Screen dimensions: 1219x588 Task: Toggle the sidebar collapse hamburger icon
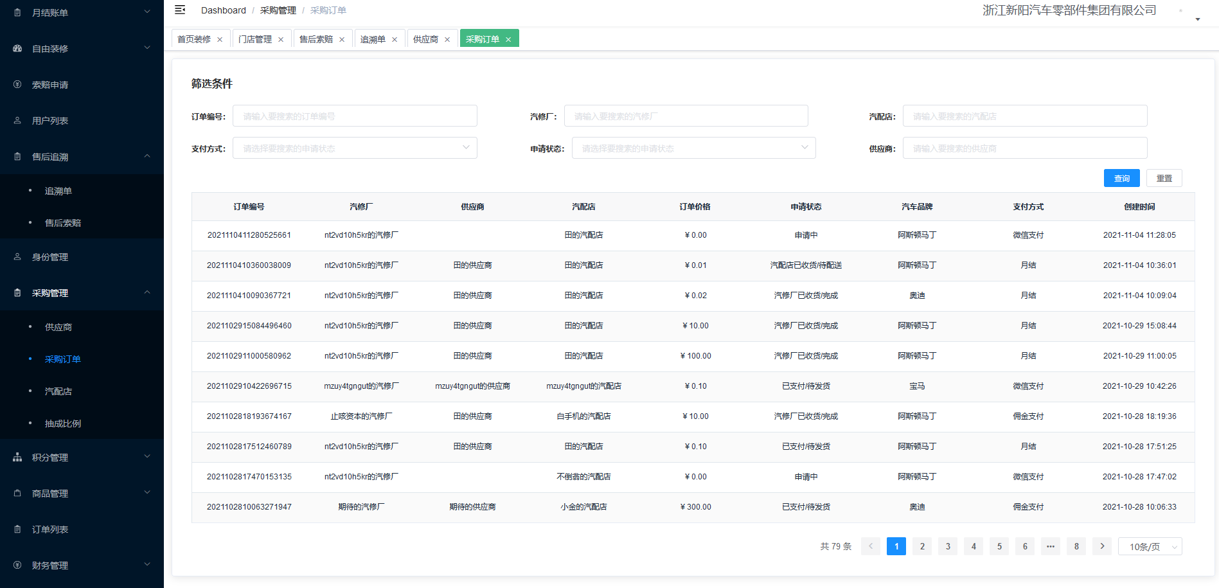coord(180,10)
